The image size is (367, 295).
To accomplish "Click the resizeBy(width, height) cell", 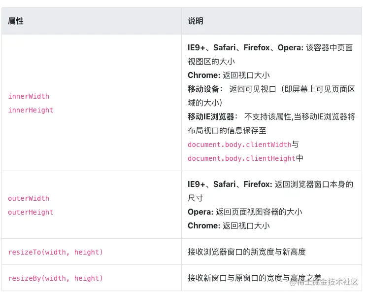I will (x=92, y=278).
